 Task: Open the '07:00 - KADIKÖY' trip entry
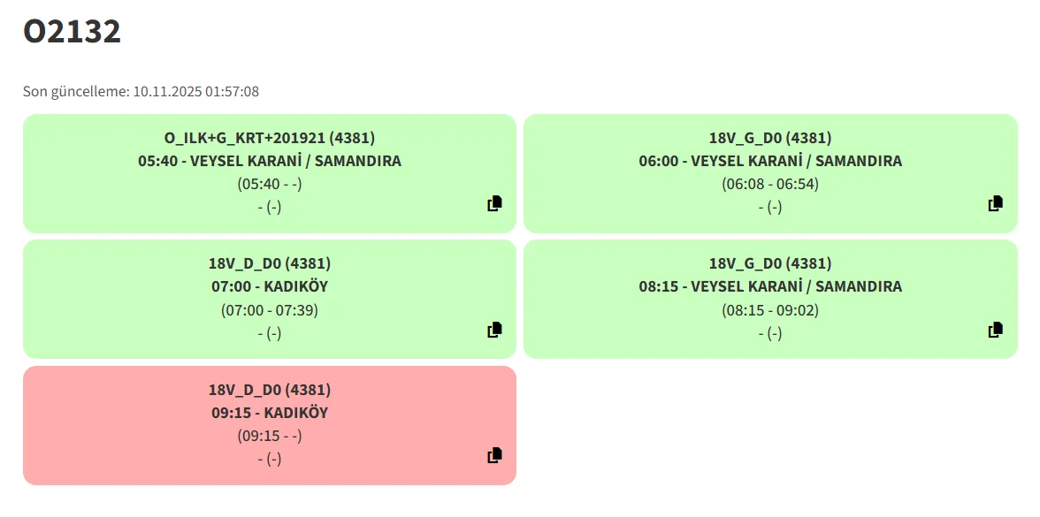coord(270,286)
